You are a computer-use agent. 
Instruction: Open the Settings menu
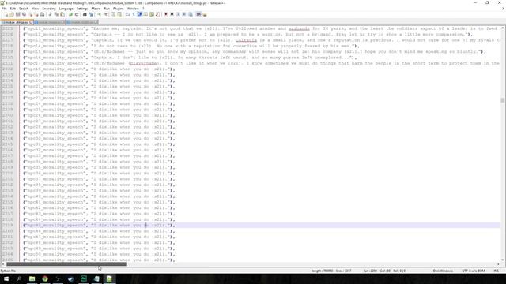point(82,9)
